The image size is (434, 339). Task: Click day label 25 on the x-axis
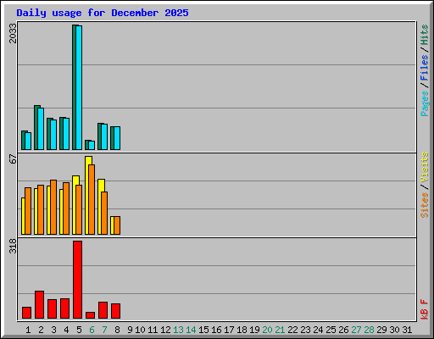[x=331, y=330]
